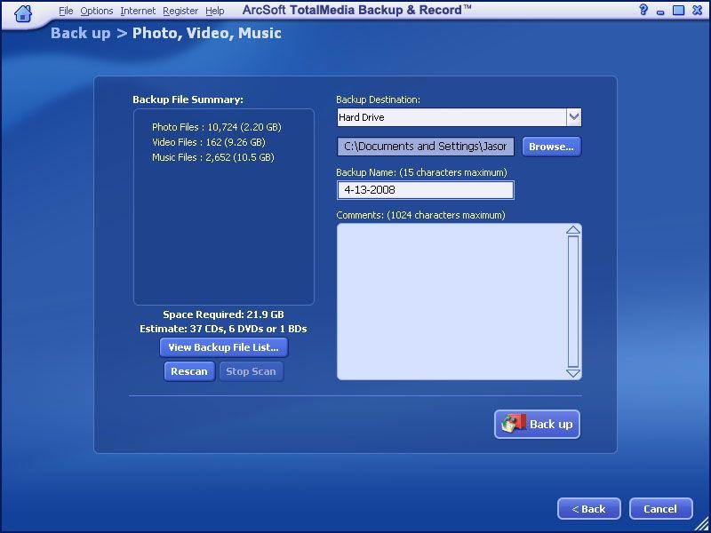Click the Backup Name field 4-13-2008
The image size is (711, 533).
(x=426, y=190)
